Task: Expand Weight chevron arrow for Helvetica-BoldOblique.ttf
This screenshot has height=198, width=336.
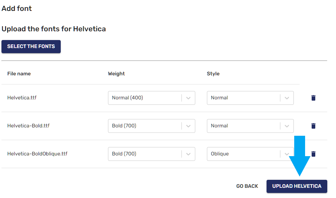Action: (188, 154)
